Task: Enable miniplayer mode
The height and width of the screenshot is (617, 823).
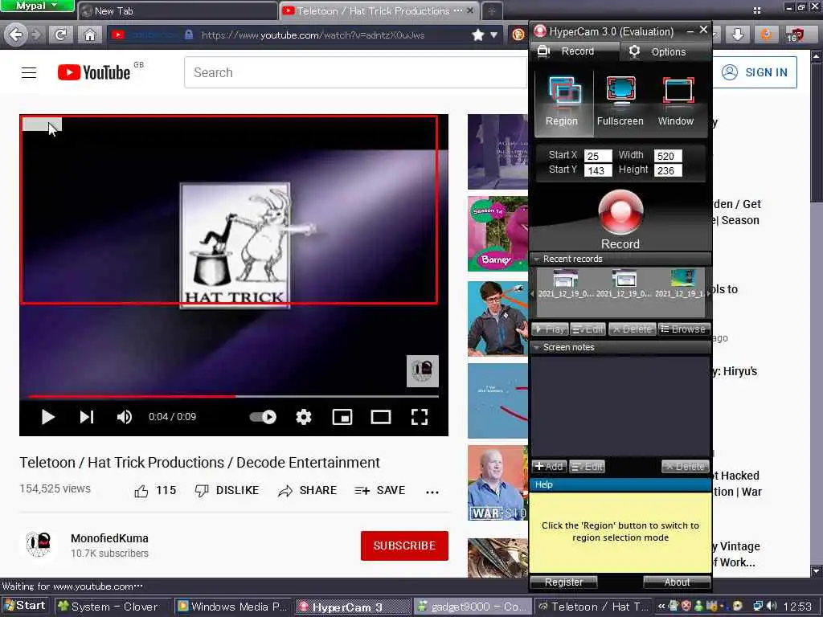Action: (342, 417)
